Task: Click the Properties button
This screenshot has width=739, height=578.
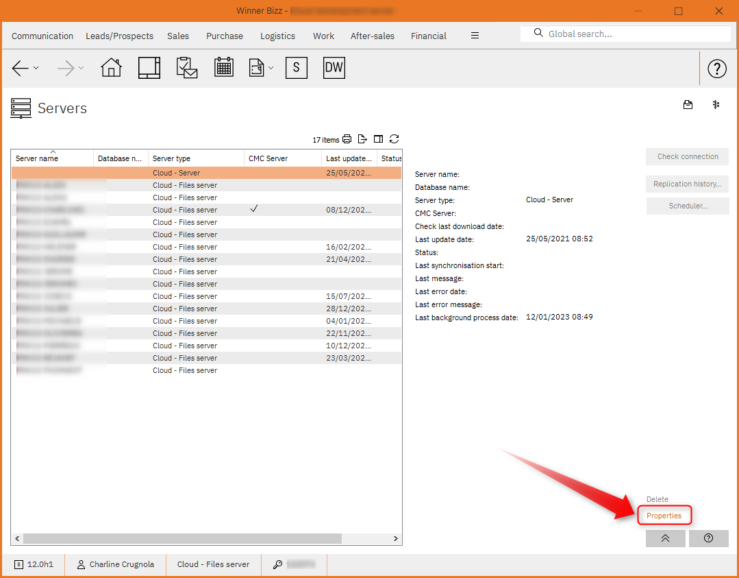Action: click(x=664, y=515)
